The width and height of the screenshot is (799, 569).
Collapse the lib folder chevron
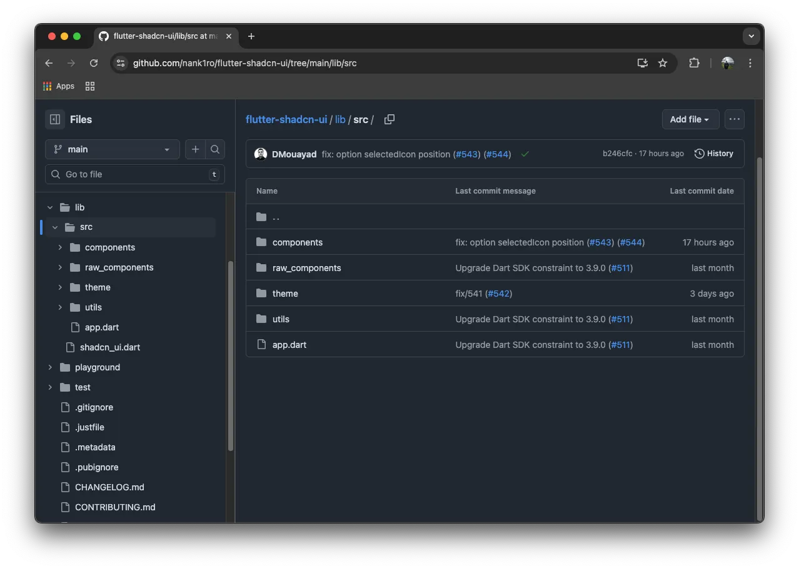50,207
